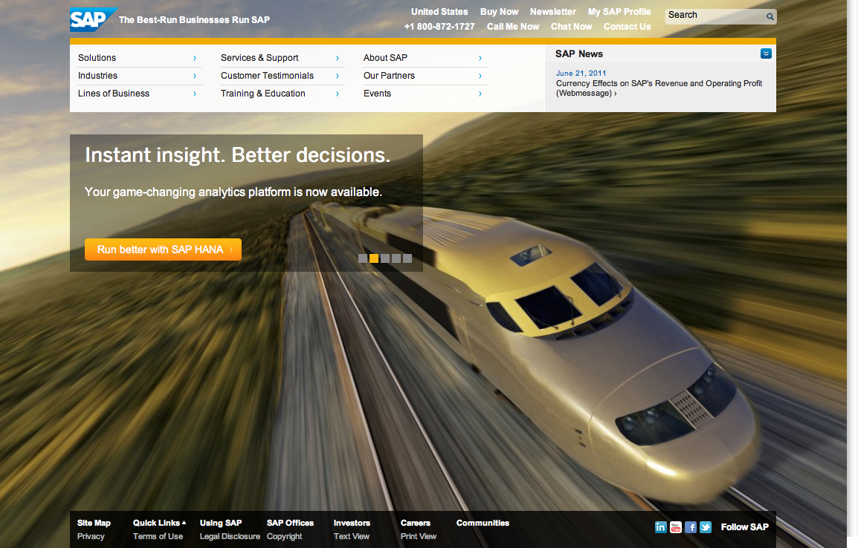Open the Newsletter link
This screenshot has height=548, width=858.
pyautogui.click(x=552, y=11)
